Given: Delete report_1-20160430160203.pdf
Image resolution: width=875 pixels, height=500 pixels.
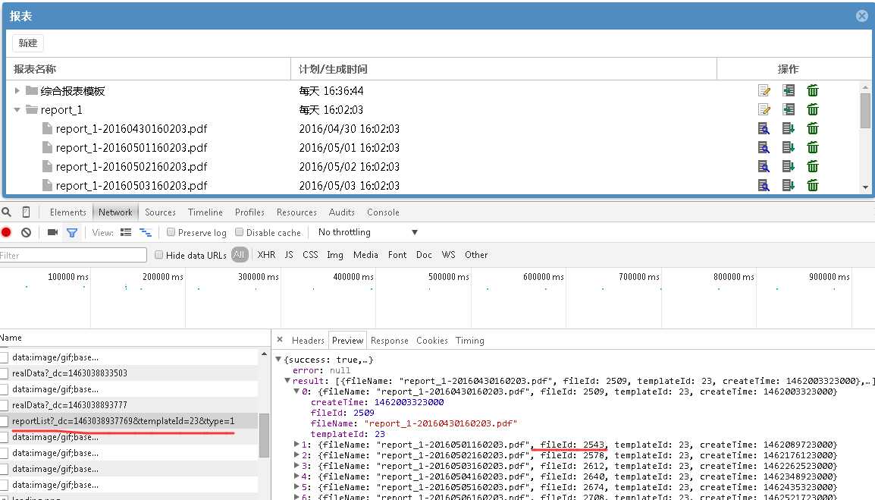Looking at the screenshot, I should pyautogui.click(x=813, y=128).
